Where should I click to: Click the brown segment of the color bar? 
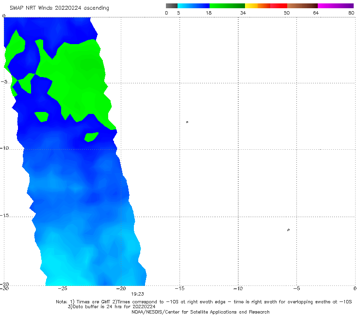click(x=302, y=6)
